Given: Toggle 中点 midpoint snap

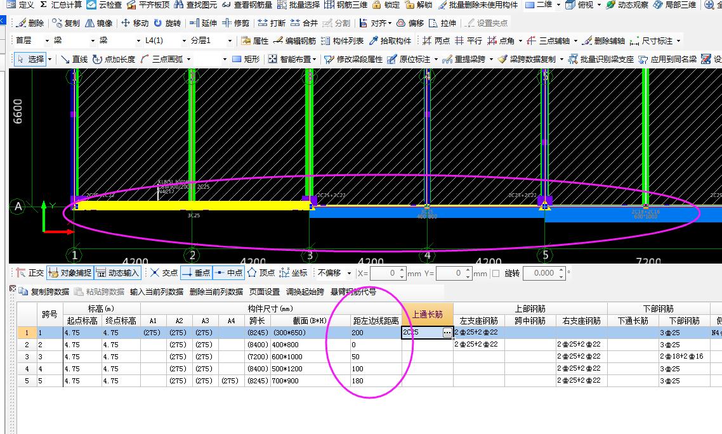Looking at the screenshot, I should coord(229,273).
